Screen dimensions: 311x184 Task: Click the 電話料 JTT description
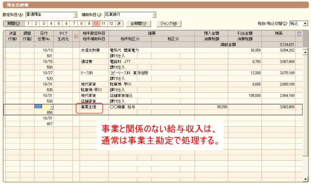(120, 62)
